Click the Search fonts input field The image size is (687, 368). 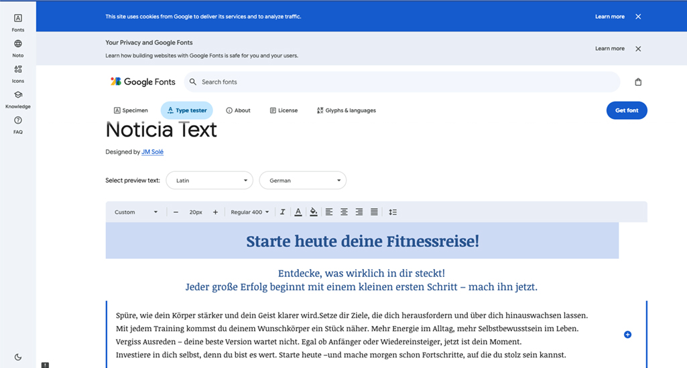pyautogui.click(x=402, y=82)
